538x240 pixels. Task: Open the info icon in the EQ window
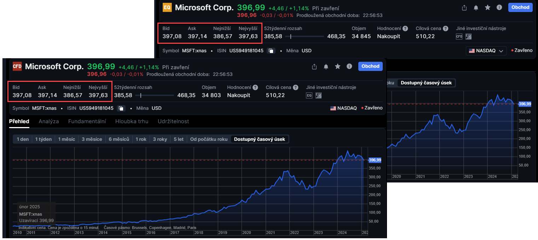pyautogui.click(x=499, y=7)
